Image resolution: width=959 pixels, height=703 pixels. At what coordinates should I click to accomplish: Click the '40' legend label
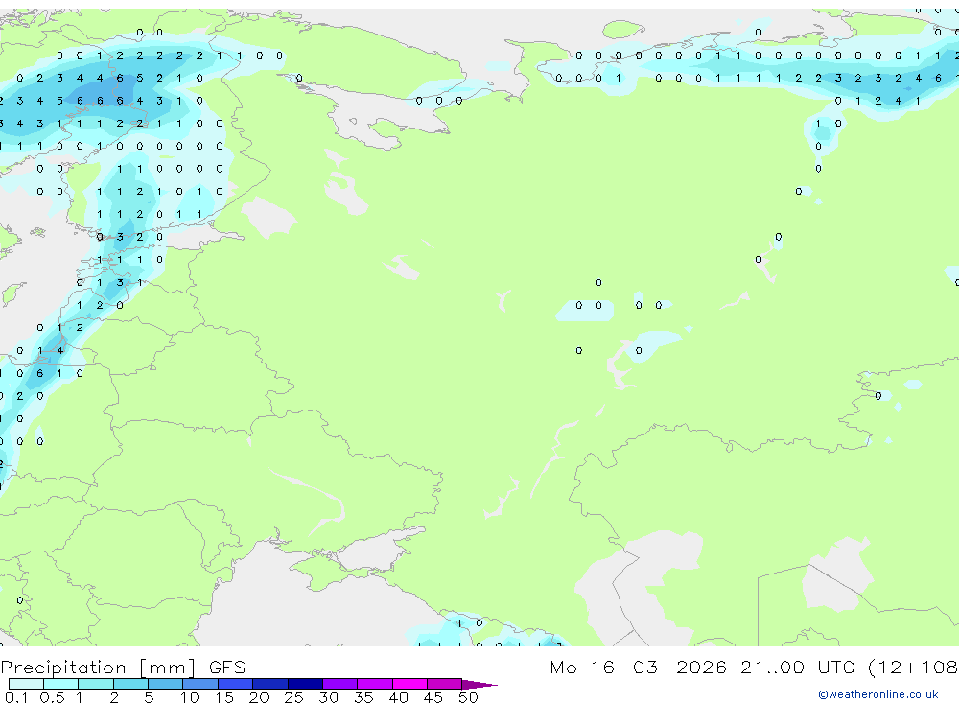[398, 697]
